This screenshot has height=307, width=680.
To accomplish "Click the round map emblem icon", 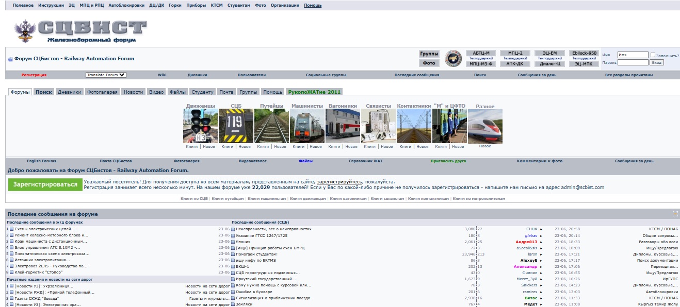I will (453, 58).
